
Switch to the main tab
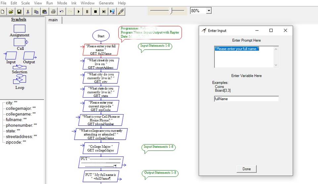(x=53, y=20)
